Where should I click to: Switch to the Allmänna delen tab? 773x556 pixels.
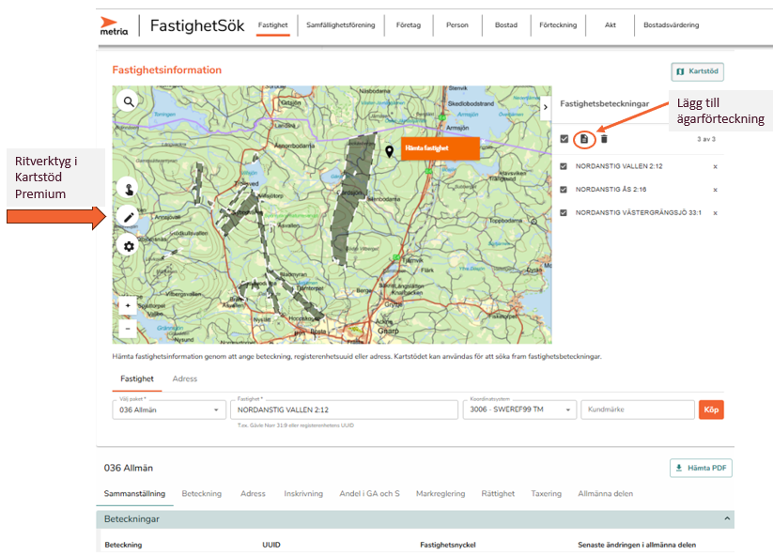[x=606, y=493]
